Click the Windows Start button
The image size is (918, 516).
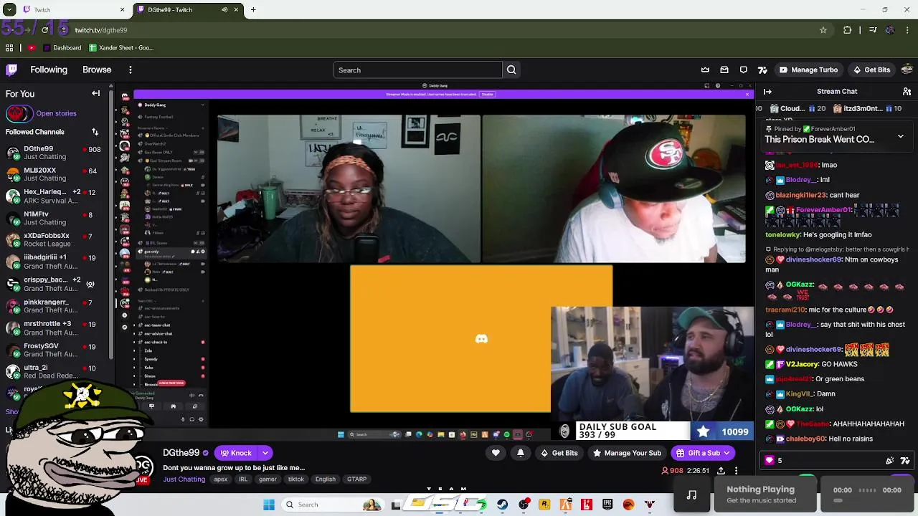(x=269, y=505)
